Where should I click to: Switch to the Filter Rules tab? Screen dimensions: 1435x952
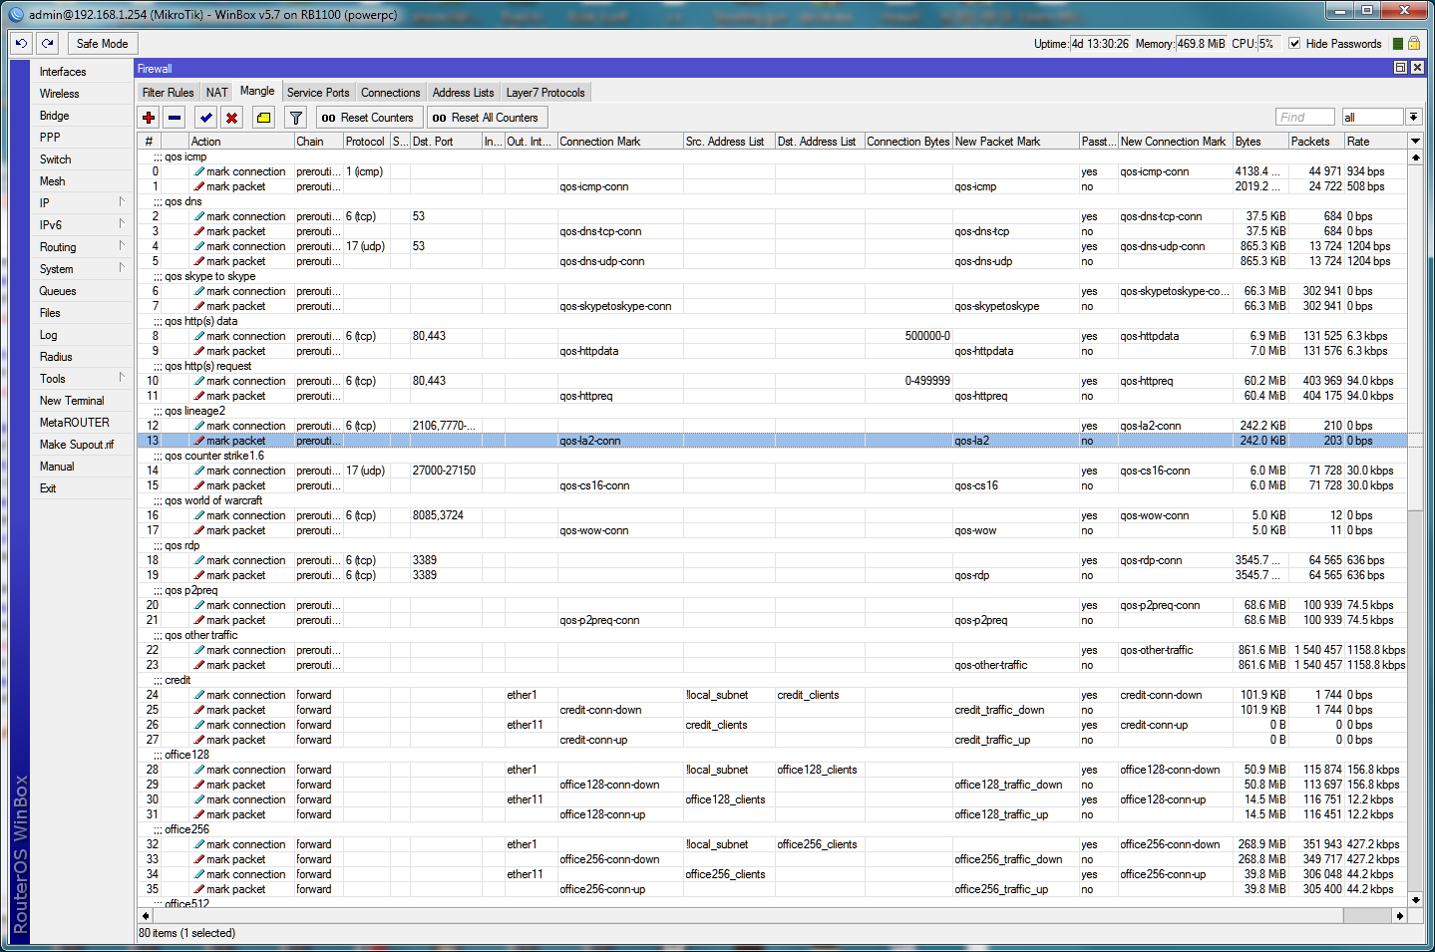pyautogui.click(x=169, y=93)
